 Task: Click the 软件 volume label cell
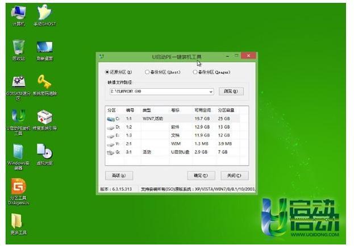tap(175, 127)
